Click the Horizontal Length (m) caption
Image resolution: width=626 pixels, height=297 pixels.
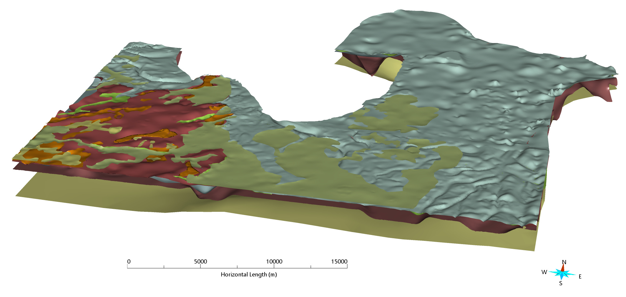click(x=249, y=274)
